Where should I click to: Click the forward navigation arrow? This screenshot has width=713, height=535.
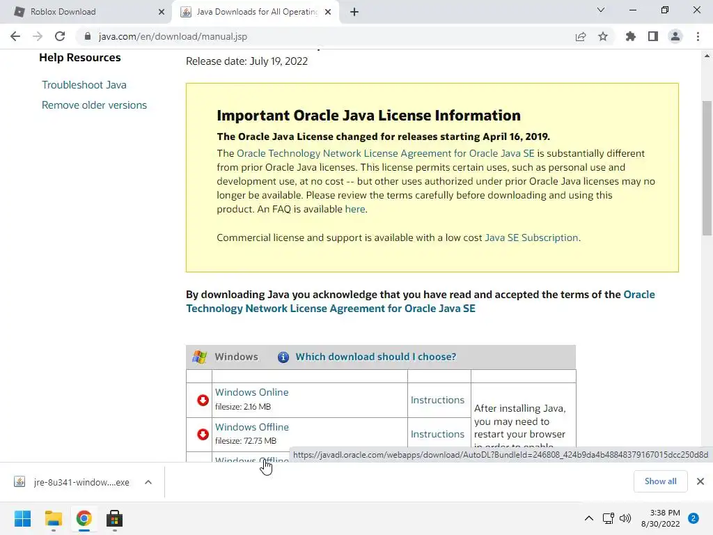[x=38, y=36]
